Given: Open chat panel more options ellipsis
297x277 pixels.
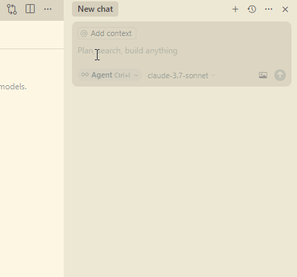Looking at the screenshot, I should tap(269, 9).
